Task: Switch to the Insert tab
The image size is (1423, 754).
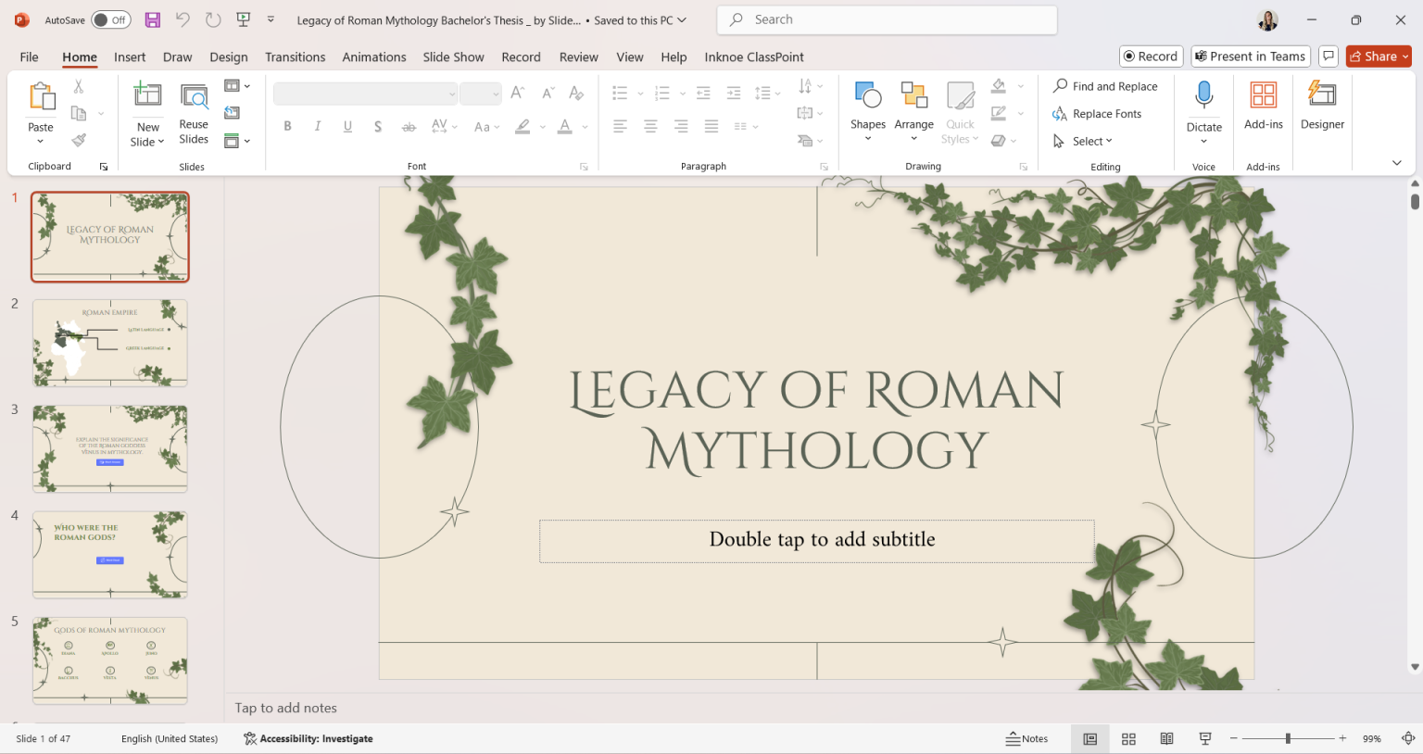Action: (x=130, y=57)
